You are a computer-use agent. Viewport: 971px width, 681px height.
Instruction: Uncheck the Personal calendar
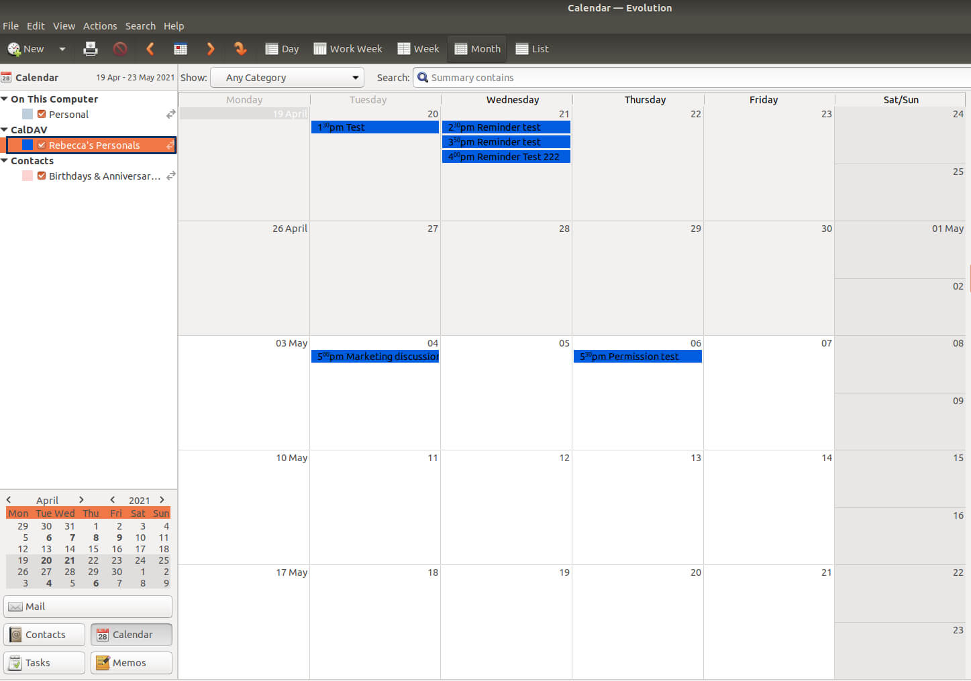pyautogui.click(x=41, y=114)
